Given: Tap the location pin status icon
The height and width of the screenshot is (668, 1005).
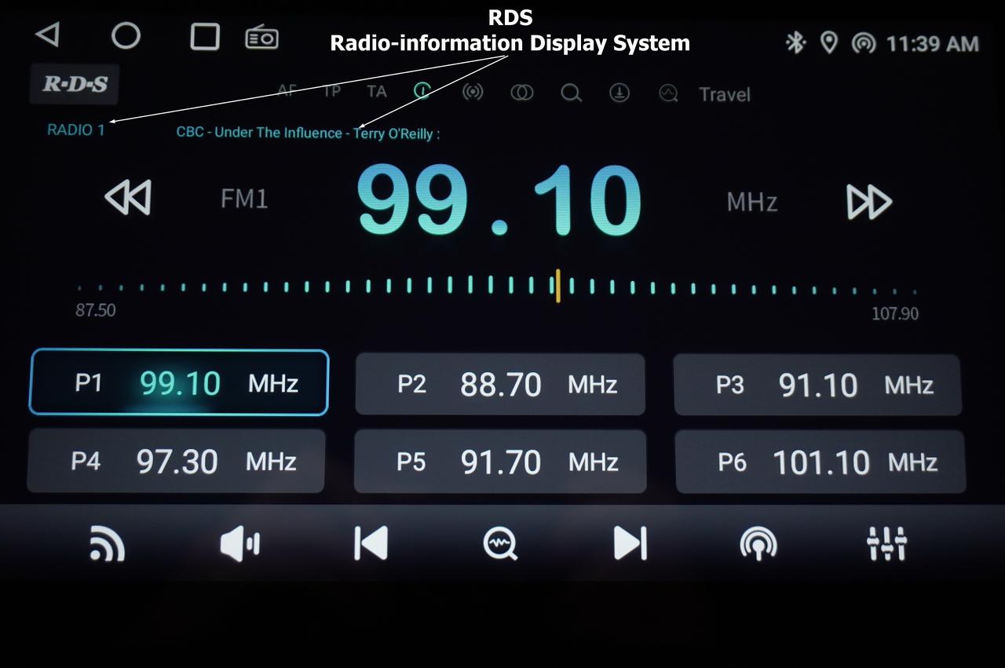Looking at the screenshot, I should pos(828,43).
